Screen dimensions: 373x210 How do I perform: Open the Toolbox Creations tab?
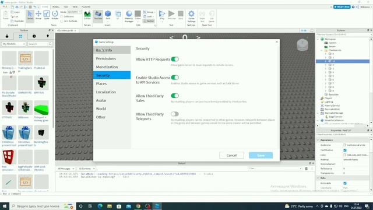(x=48, y=36)
